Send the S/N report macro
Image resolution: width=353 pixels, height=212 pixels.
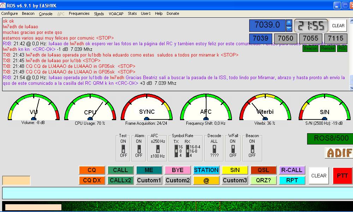pos(235,170)
